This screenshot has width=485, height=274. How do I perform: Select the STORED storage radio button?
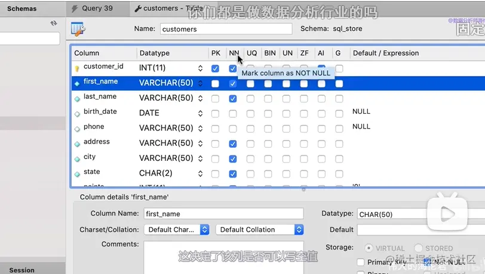tap(418, 248)
